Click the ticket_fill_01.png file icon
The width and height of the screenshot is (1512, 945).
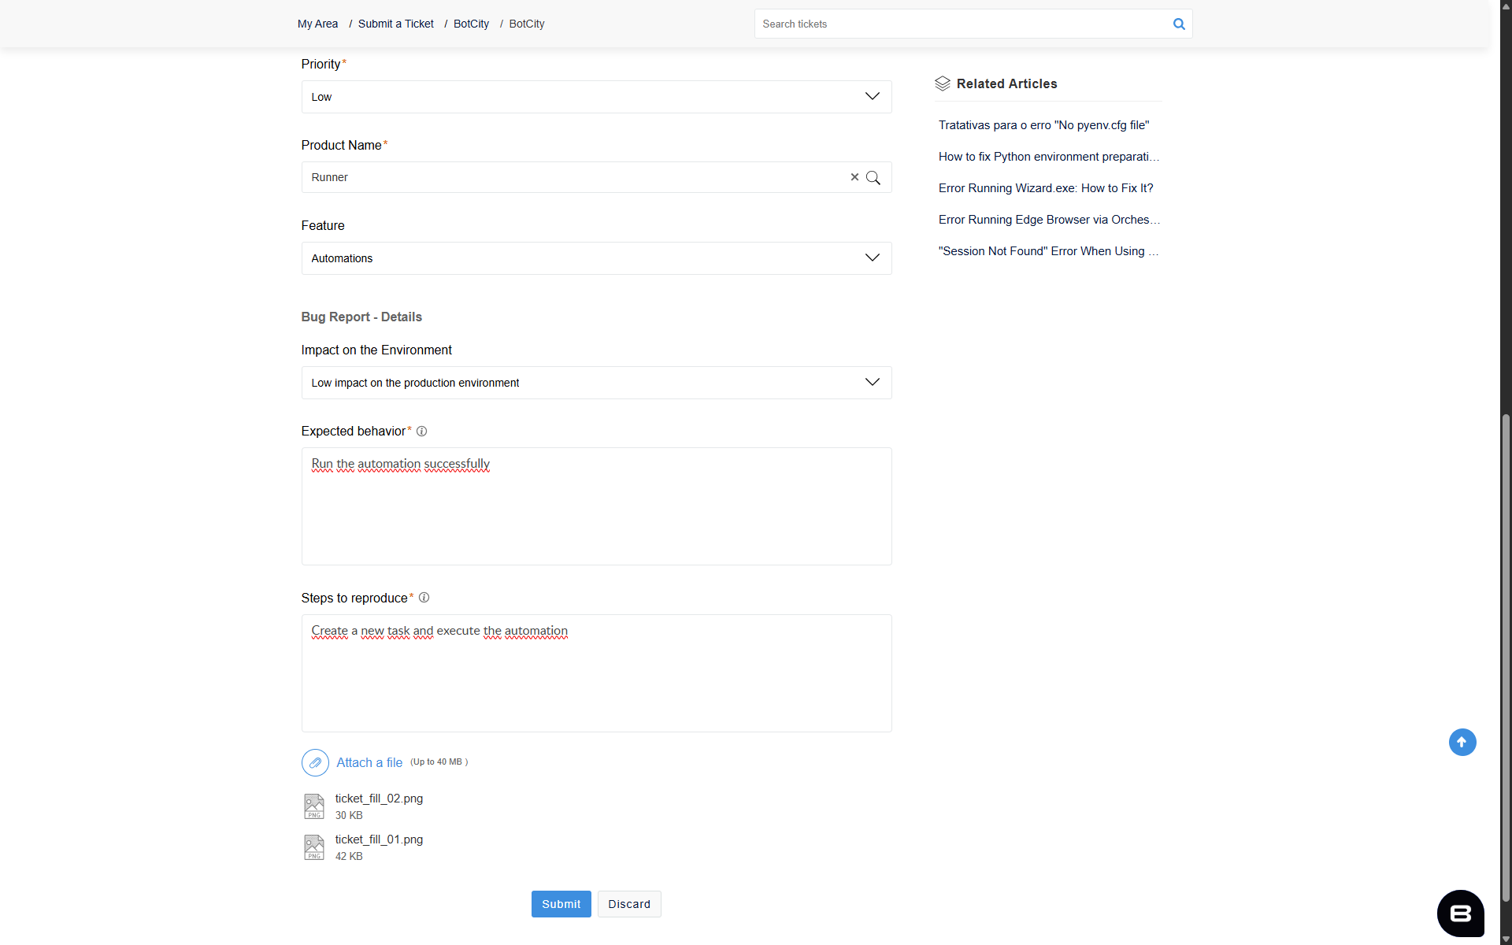coord(314,847)
